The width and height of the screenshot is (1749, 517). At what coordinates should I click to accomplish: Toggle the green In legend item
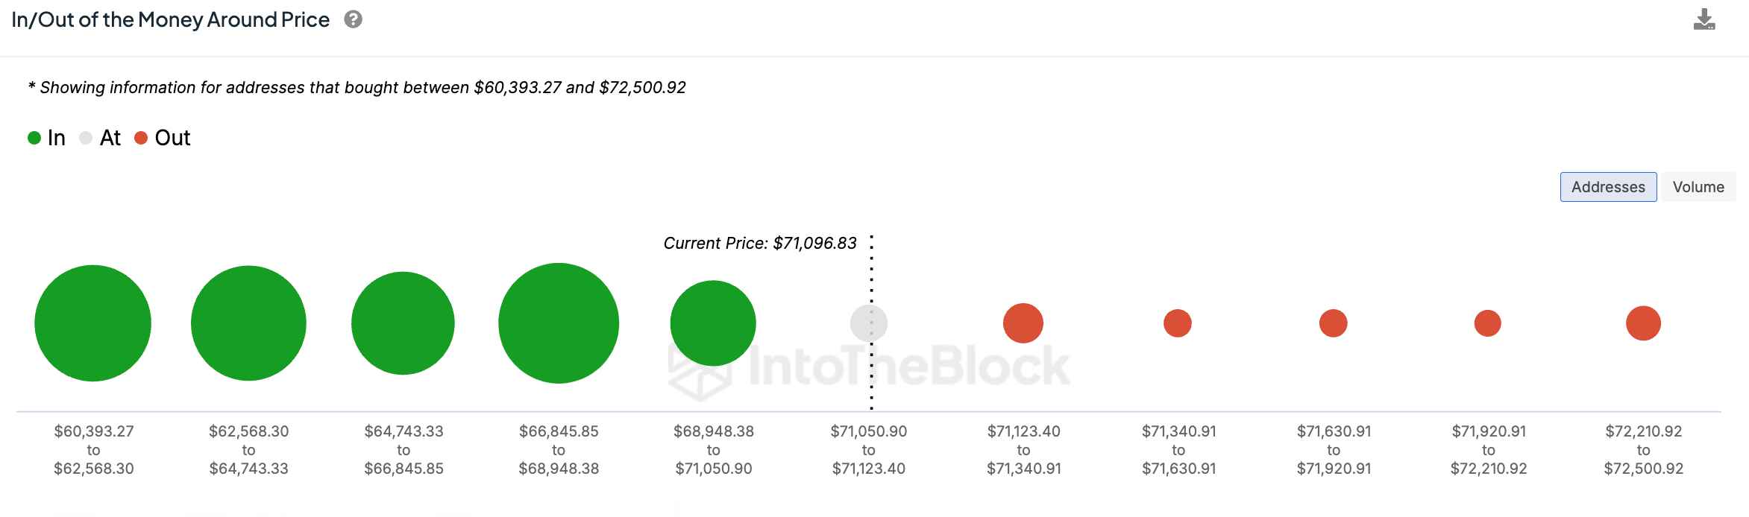pos(46,138)
